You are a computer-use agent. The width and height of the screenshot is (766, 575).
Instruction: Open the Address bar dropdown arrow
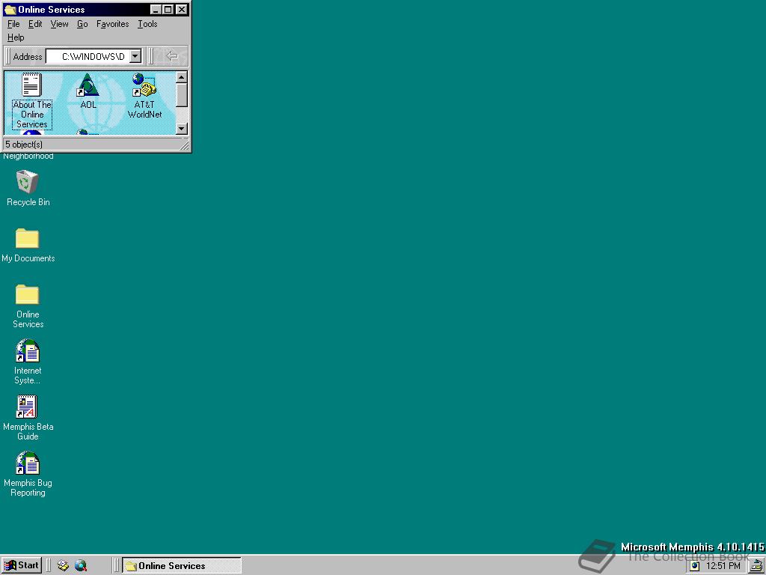pyautogui.click(x=135, y=56)
